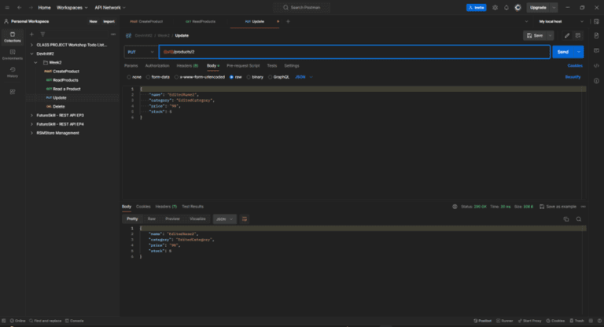Open the request info icon in the right sidebar
Screen dimensions: 604x327
(x=596, y=81)
